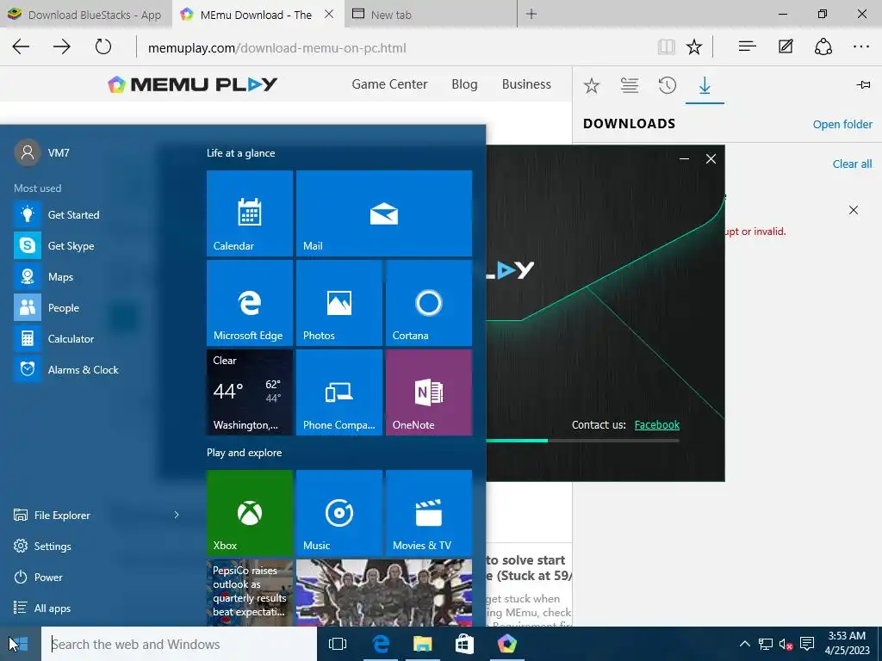Expand the File Explorer jump list arrow
This screenshot has height=661, width=882.
pyautogui.click(x=176, y=515)
